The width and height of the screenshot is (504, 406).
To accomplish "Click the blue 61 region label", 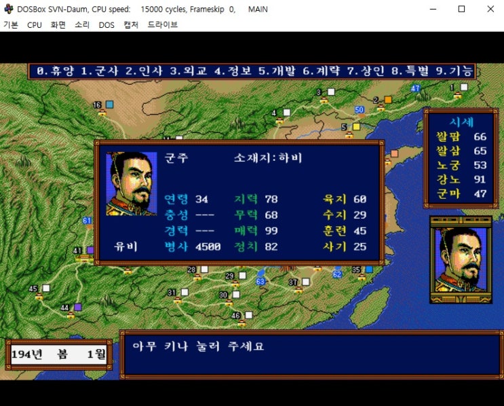I will click(87, 221).
